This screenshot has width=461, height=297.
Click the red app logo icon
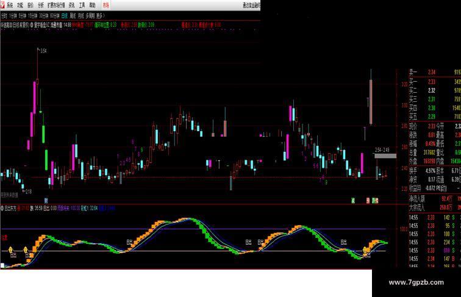[2, 5]
